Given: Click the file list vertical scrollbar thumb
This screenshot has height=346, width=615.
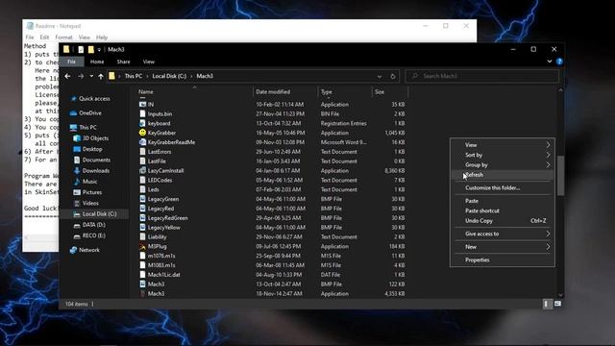Looking at the screenshot, I should pos(560,175).
